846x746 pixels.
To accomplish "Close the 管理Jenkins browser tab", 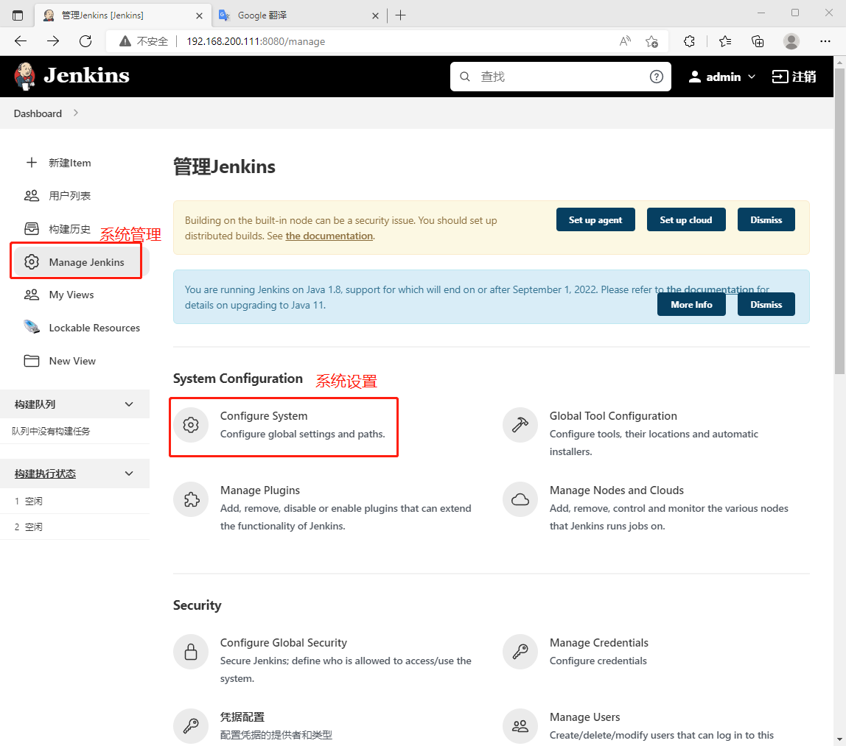I will click(199, 15).
